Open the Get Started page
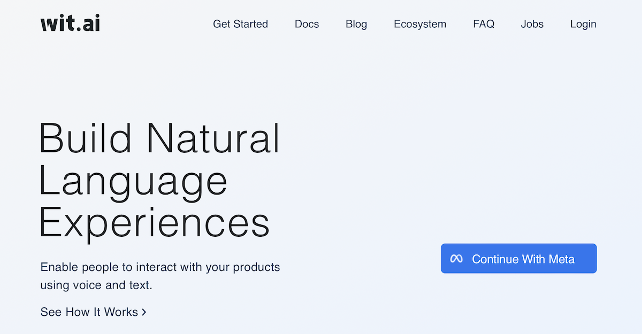This screenshot has width=642, height=334. coord(240,24)
